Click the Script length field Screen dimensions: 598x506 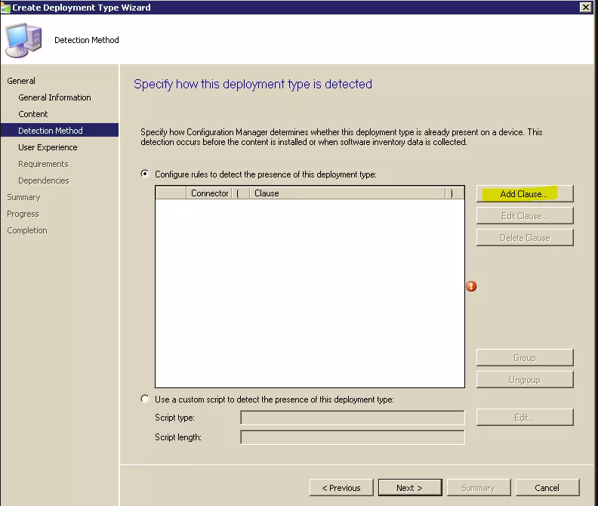pyautogui.click(x=353, y=437)
